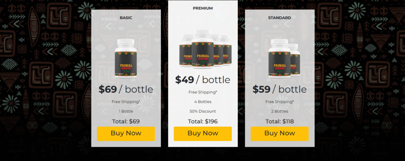The height and width of the screenshot is (161, 405).
Task: Click the $59 / bottle price
Action: [280, 89]
